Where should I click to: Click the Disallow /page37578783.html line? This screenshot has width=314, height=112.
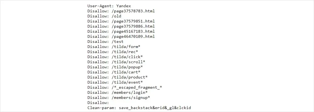(x=121, y=11)
